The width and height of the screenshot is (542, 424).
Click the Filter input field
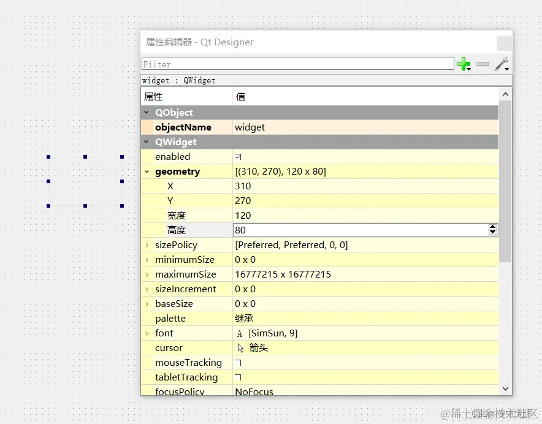pos(297,64)
